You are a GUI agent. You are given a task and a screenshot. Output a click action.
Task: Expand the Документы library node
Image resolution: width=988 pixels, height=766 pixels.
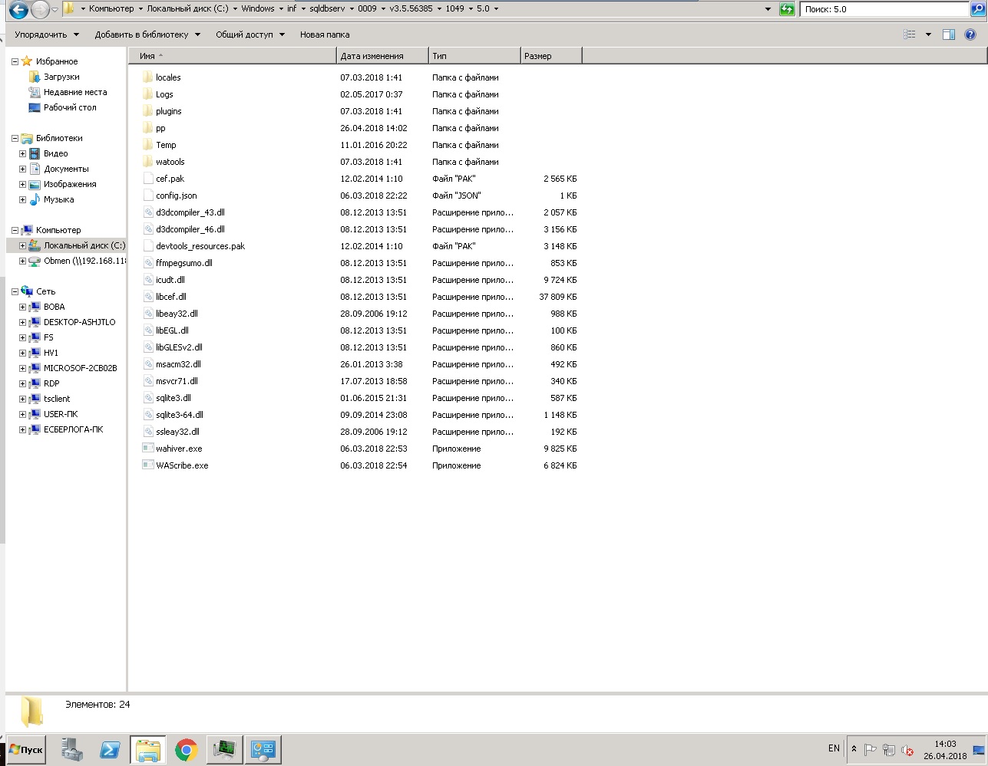pyautogui.click(x=22, y=169)
